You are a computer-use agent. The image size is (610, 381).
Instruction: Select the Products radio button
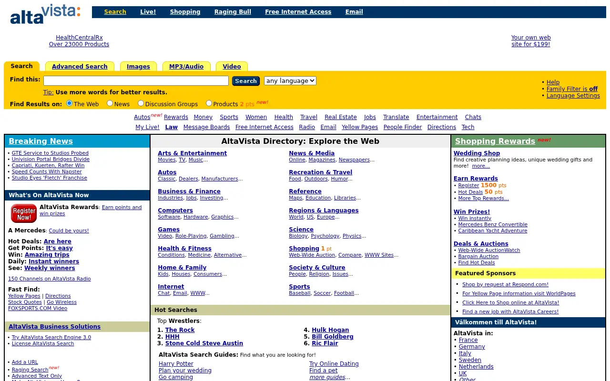pyautogui.click(x=209, y=103)
